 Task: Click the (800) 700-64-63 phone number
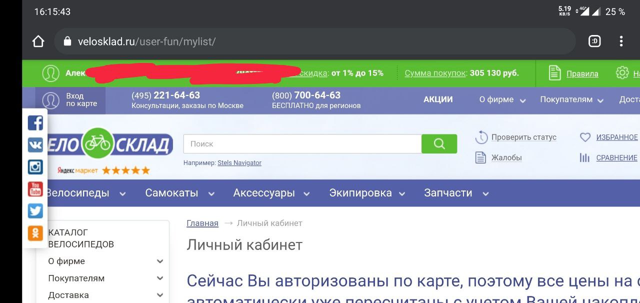[x=306, y=95]
